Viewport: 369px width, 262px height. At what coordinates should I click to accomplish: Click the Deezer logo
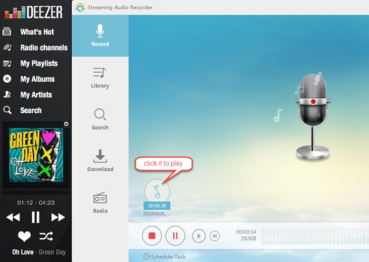34,12
